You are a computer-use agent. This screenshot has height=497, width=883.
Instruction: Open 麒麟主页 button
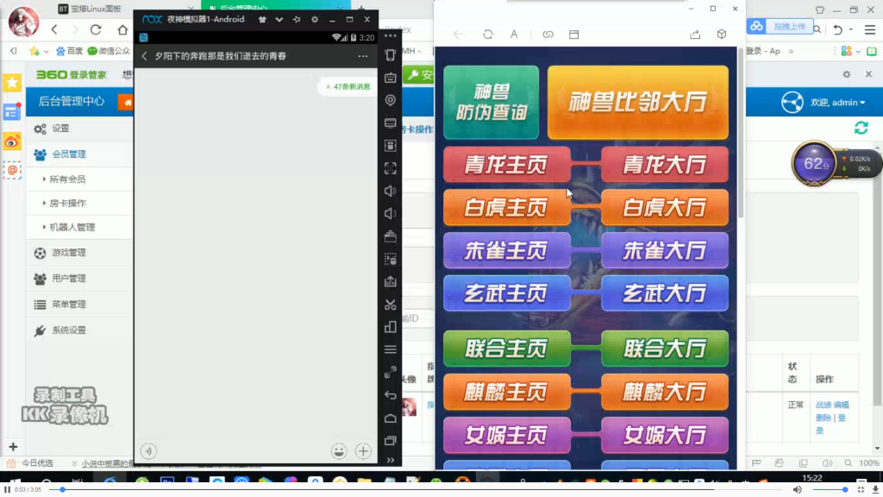506,392
